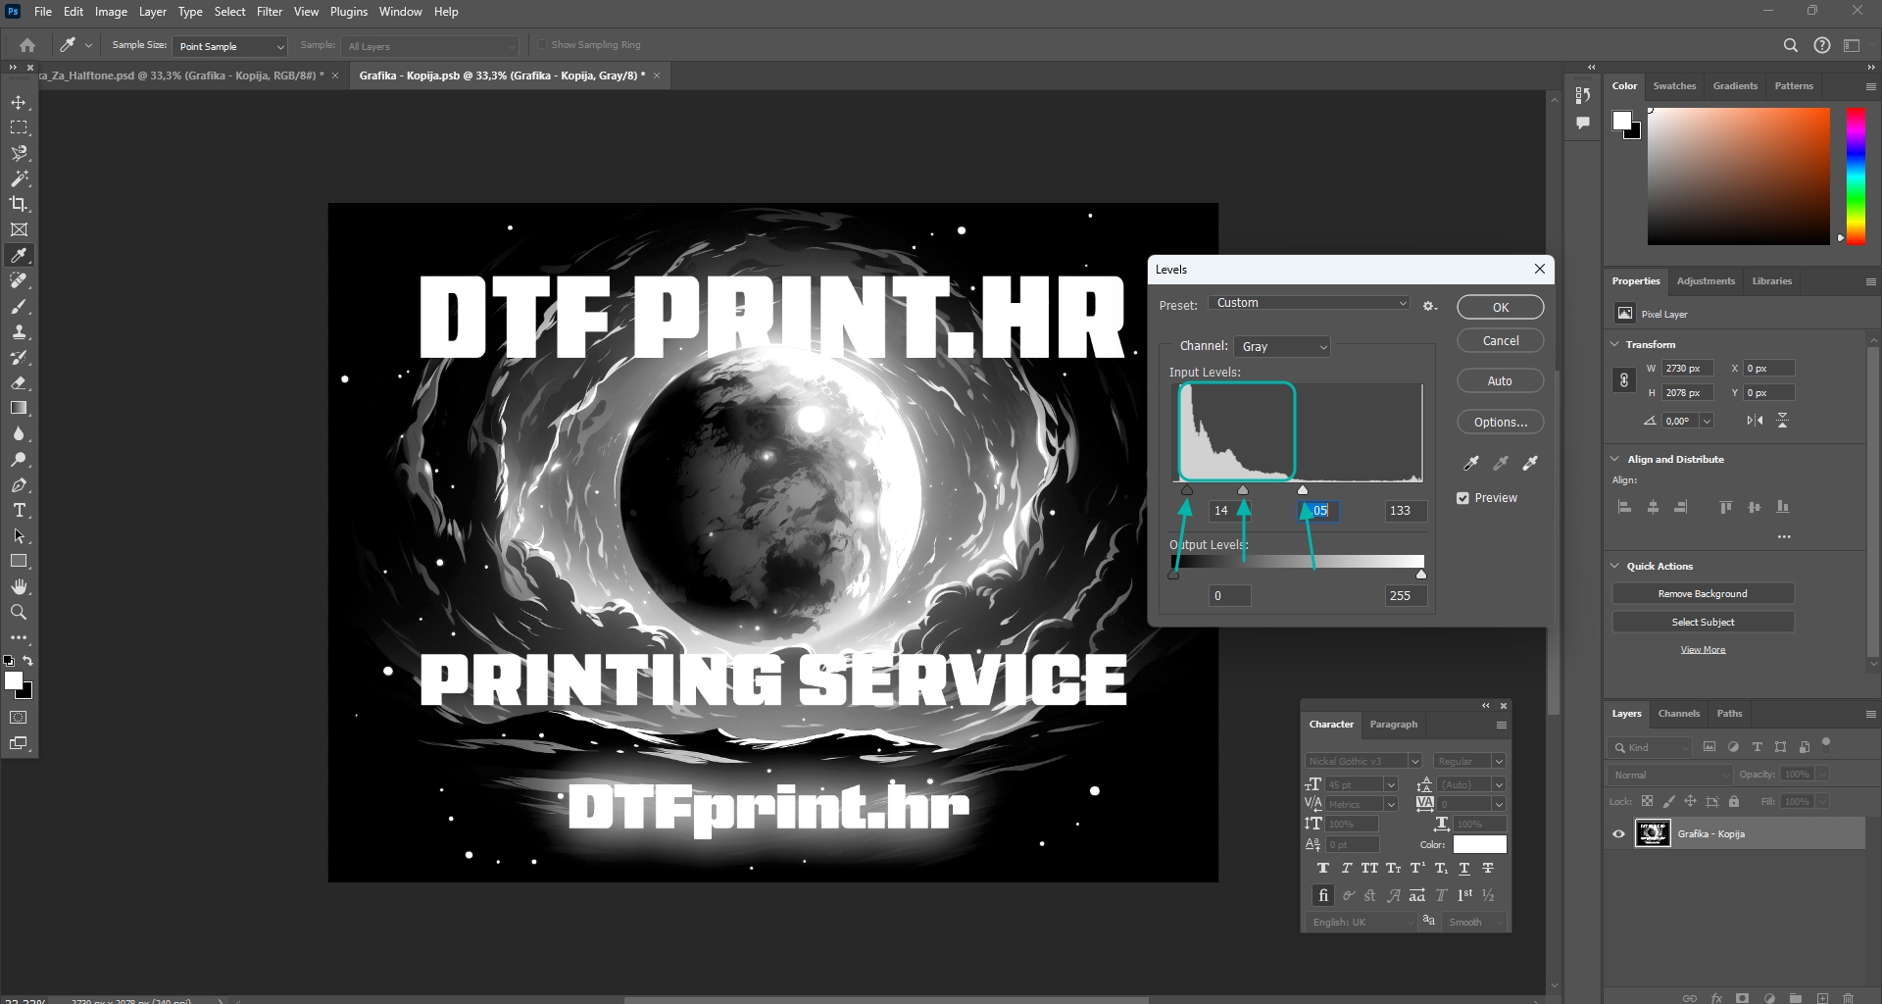Select the Eraser tool

[x=19, y=382]
